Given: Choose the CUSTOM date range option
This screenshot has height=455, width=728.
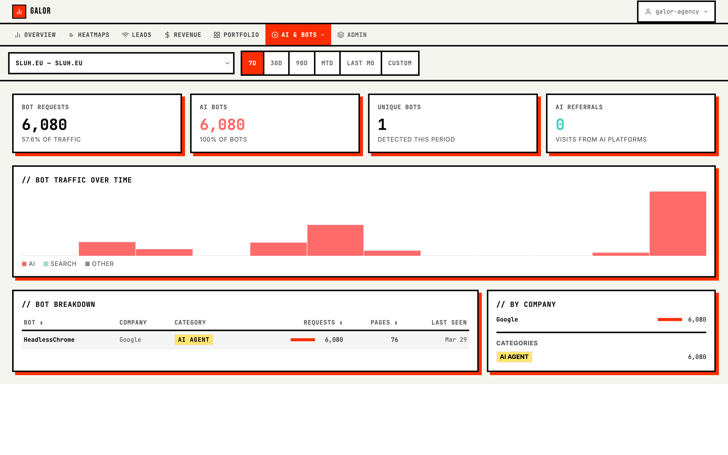Looking at the screenshot, I should pos(400,63).
